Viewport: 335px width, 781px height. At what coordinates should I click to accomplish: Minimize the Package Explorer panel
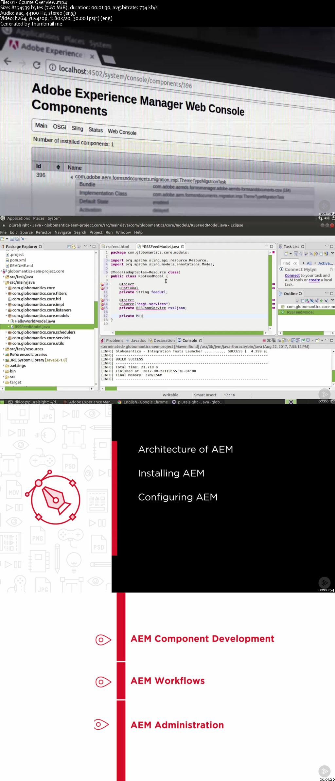pos(89,246)
